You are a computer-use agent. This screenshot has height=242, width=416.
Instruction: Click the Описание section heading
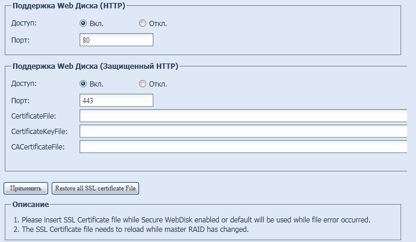(x=30, y=205)
